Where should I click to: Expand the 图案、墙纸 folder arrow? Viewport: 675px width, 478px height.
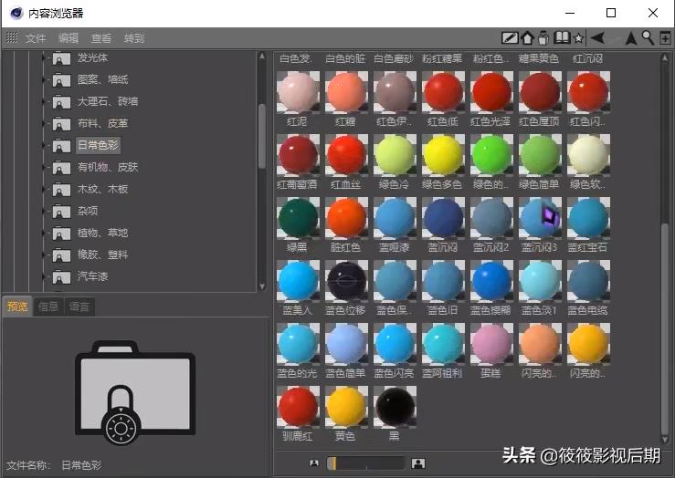[44, 79]
